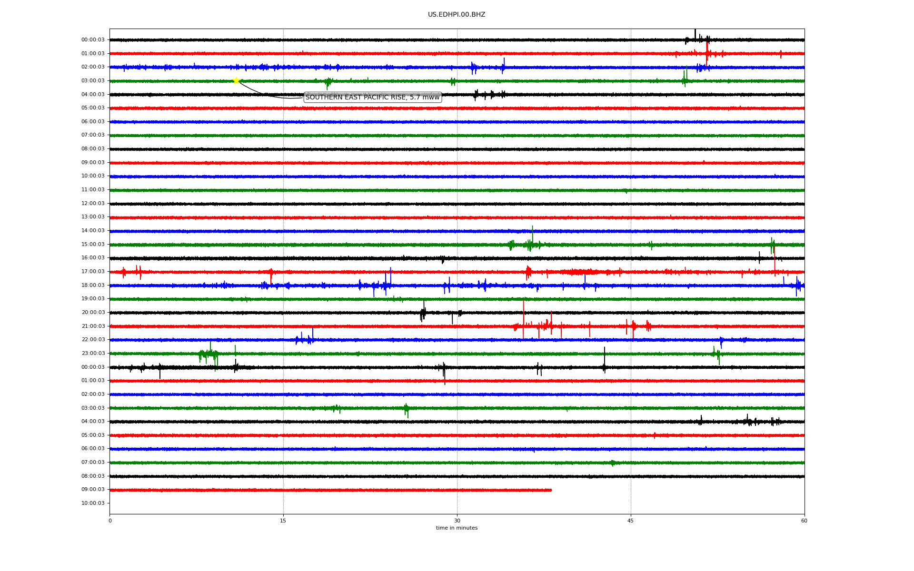Select the 21:00:03 trace label
Screen dimensions: 914x571
coord(93,326)
